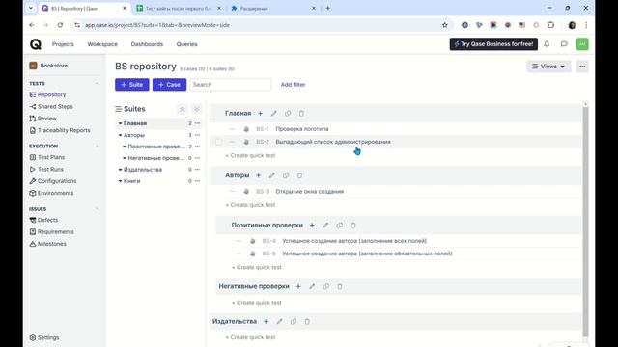Image resolution: width=618 pixels, height=347 pixels.
Task: Go to Dashboards
Action: [x=147, y=44]
